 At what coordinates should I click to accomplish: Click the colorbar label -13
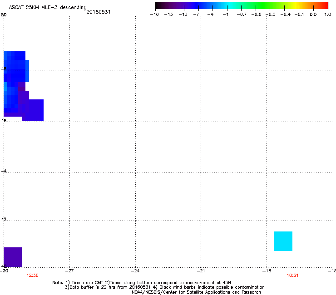[x=168, y=15]
